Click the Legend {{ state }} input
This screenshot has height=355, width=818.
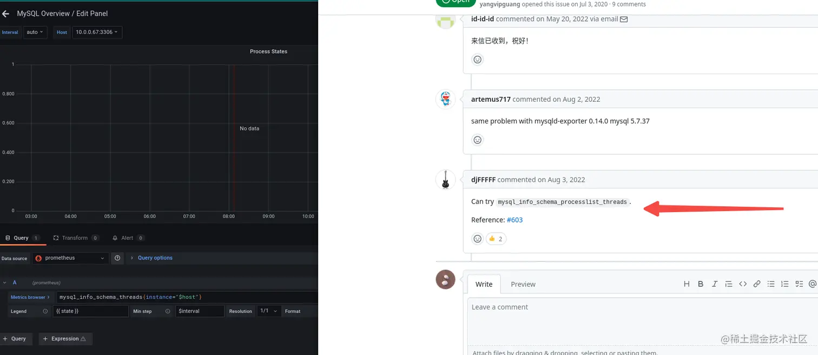pos(90,311)
